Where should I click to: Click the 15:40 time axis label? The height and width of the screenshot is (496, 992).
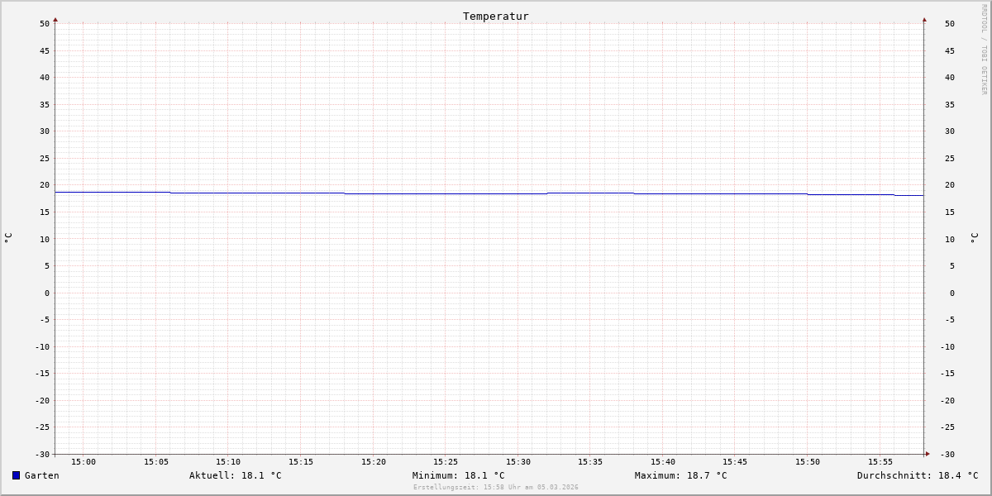[663, 461]
